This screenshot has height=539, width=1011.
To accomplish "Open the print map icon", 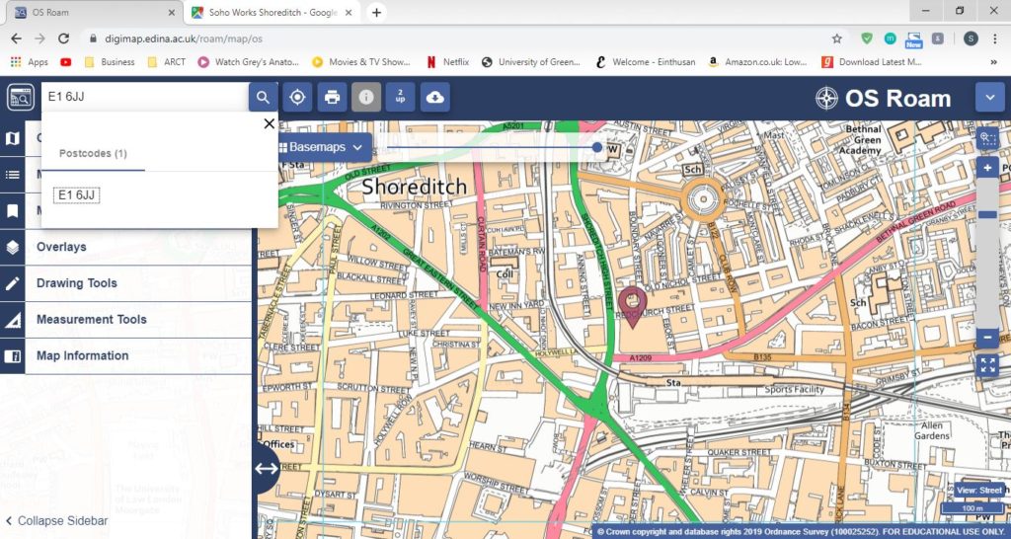I will point(332,98).
